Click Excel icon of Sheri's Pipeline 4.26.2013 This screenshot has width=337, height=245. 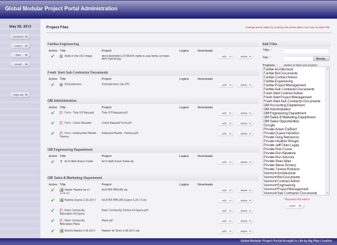coord(61,231)
